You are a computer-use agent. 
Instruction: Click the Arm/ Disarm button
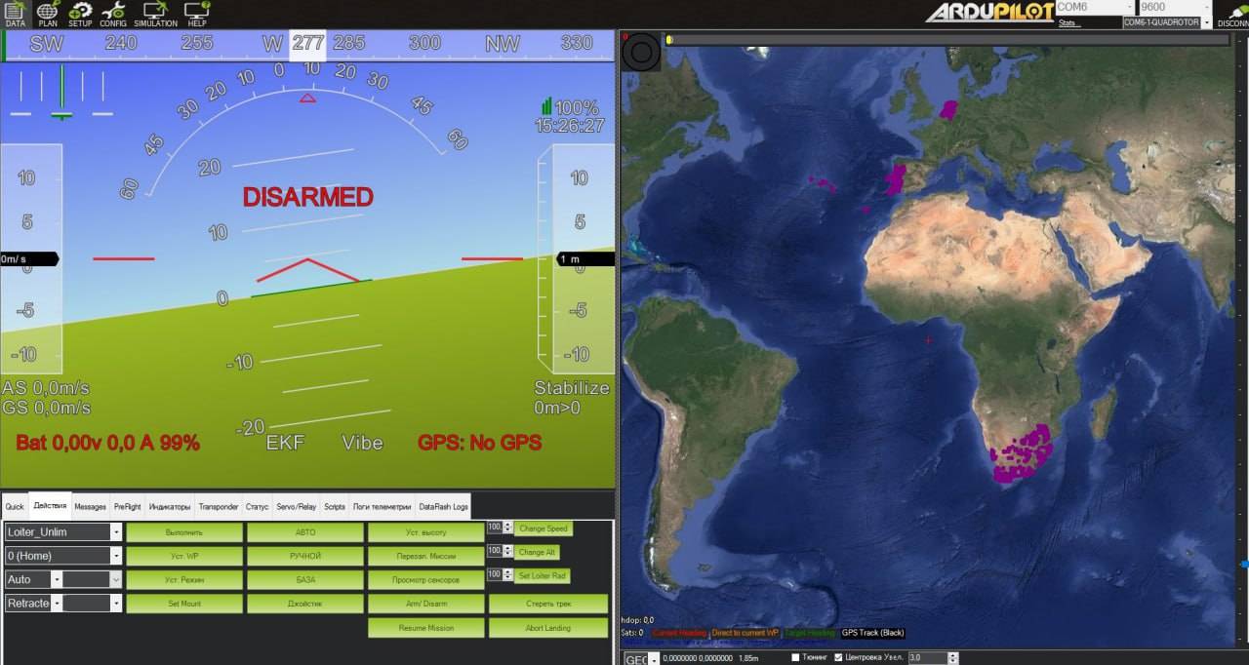(x=426, y=604)
